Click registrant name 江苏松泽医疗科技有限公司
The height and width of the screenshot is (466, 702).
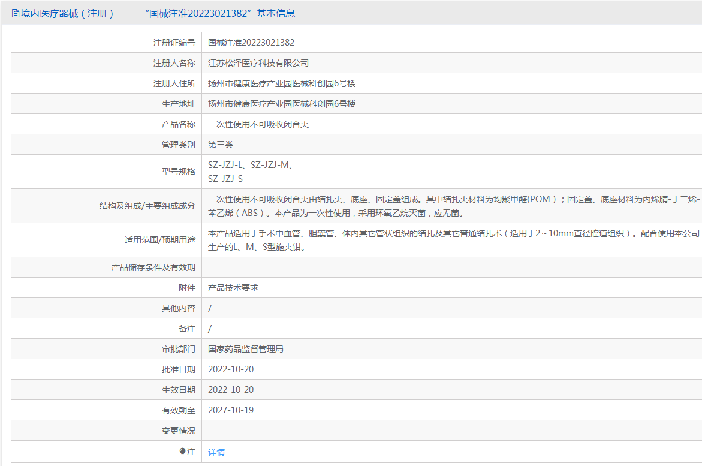point(258,63)
